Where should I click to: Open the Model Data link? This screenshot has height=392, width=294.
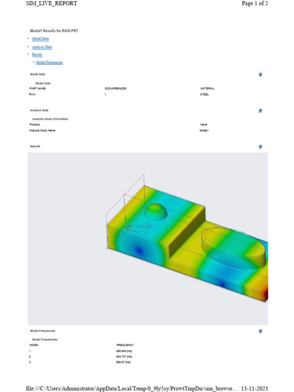[x=40, y=39]
